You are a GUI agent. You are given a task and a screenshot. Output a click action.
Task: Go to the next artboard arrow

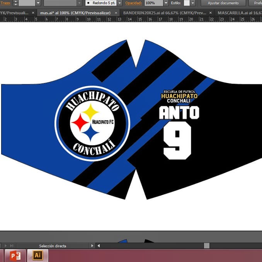[5, 246]
